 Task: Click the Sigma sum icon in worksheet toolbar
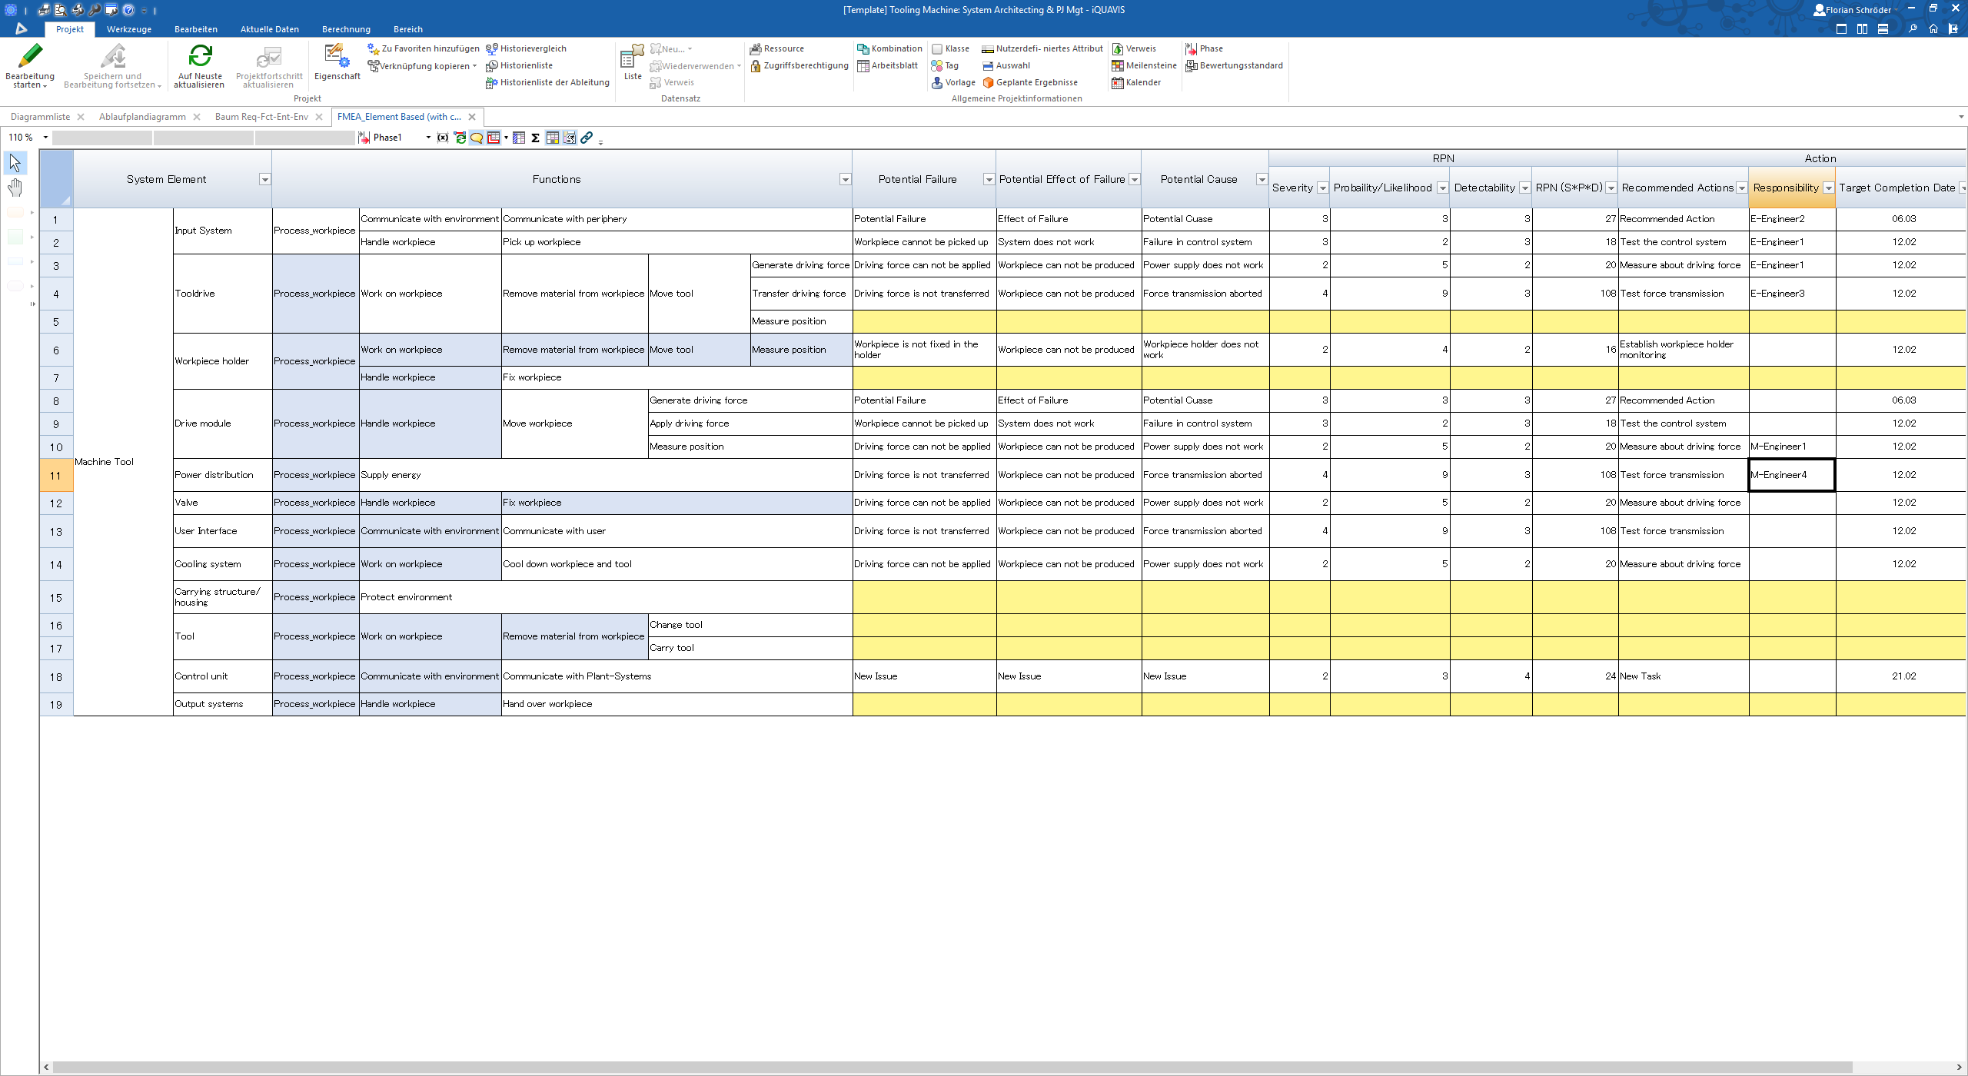[535, 138]
